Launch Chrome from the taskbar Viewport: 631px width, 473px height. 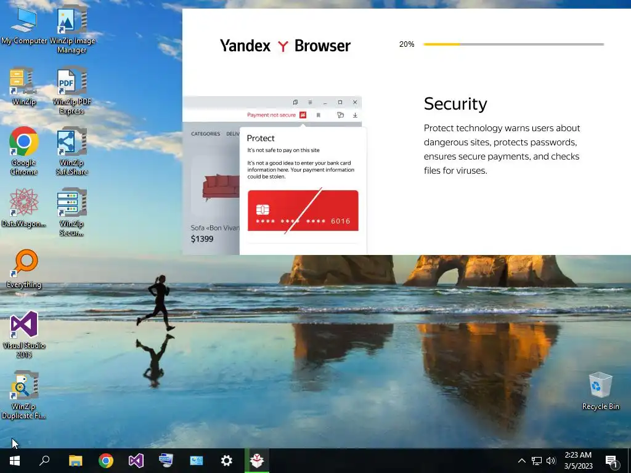point(106,461)
